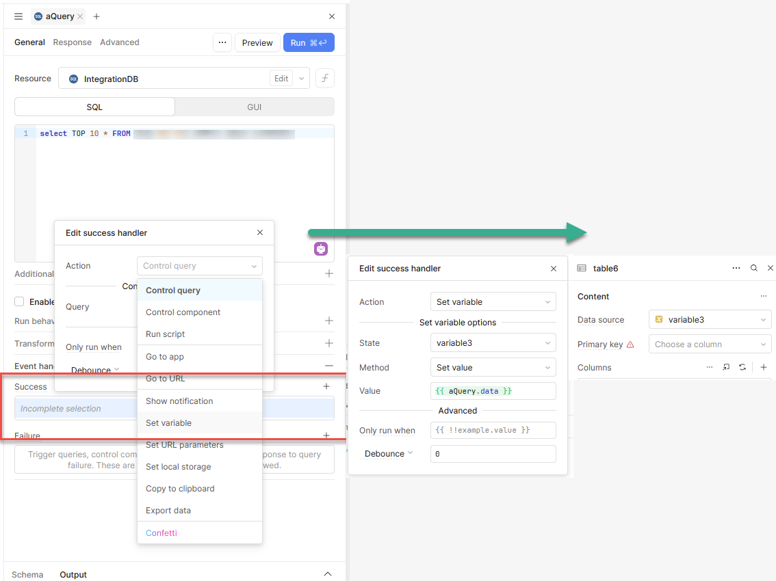
Task: Collapse the Output panel chevron
Action: pos(328,574)
